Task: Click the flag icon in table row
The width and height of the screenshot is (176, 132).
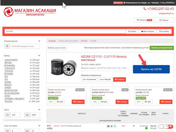Action: (x=48, y=126)
